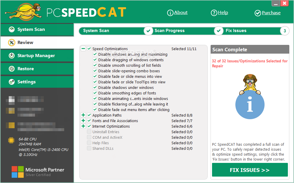Click the FIX ISSUES button
This screenshot has width=294, height=183.
[250, 170]
